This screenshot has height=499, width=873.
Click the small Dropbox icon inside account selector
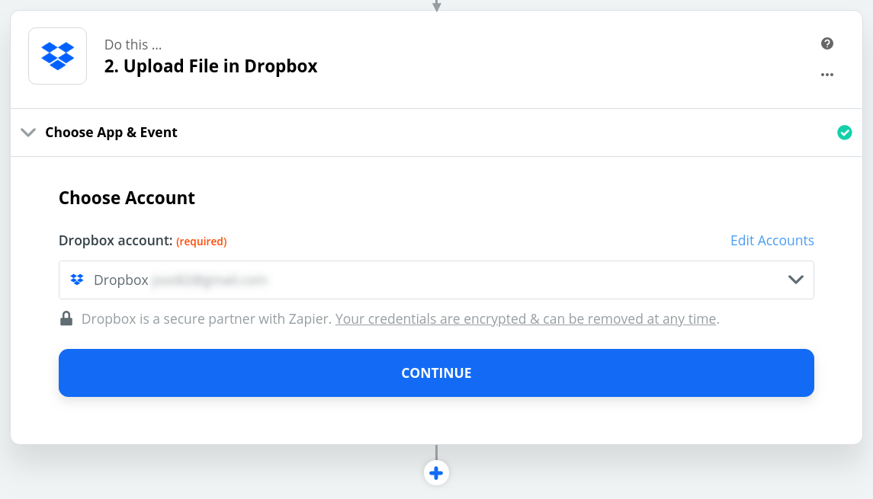click(x=76, y=279)
